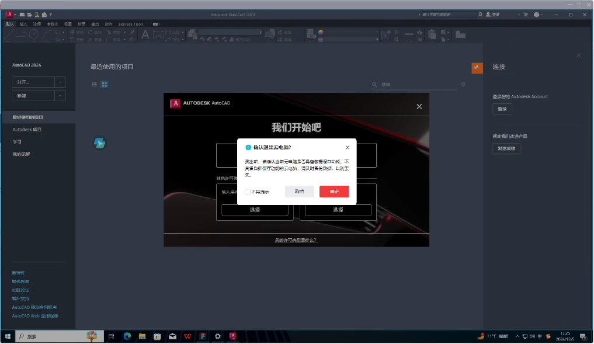Select the Line tool in the ribbon

click(x=9, y=34)
